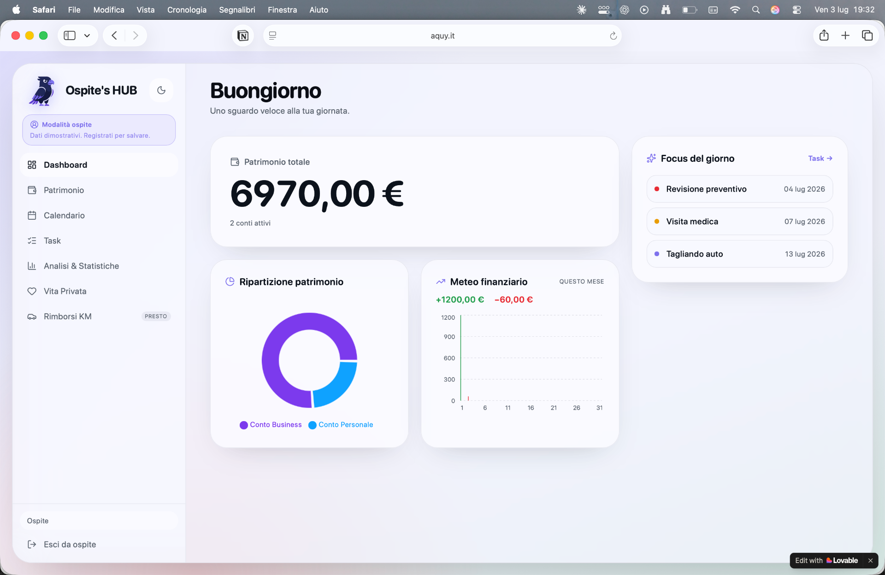The width and height of the screenshot is (885, 575).
Task: Click the Wi-Fi status icon
Action: click(x=735, y=10)
